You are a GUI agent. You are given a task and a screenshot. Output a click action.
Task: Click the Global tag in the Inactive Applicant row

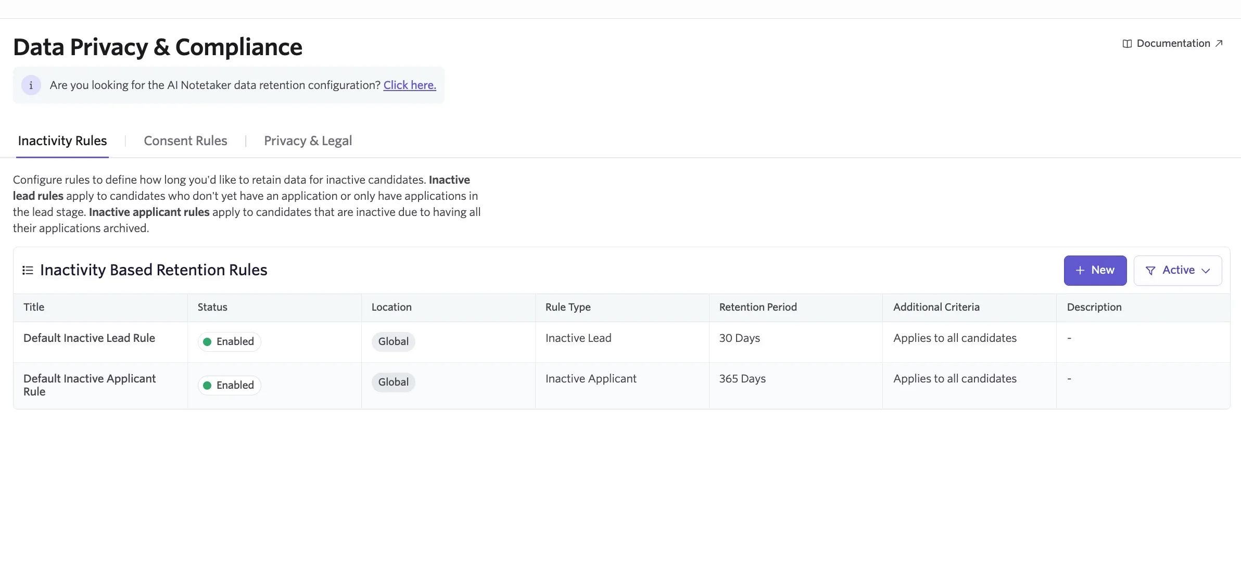(x=393, y=382)
